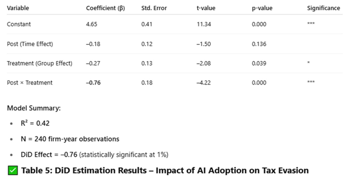345x177 pixels.
Task: Click the t-value cell showing −2.08
Action: pos(203,63)
